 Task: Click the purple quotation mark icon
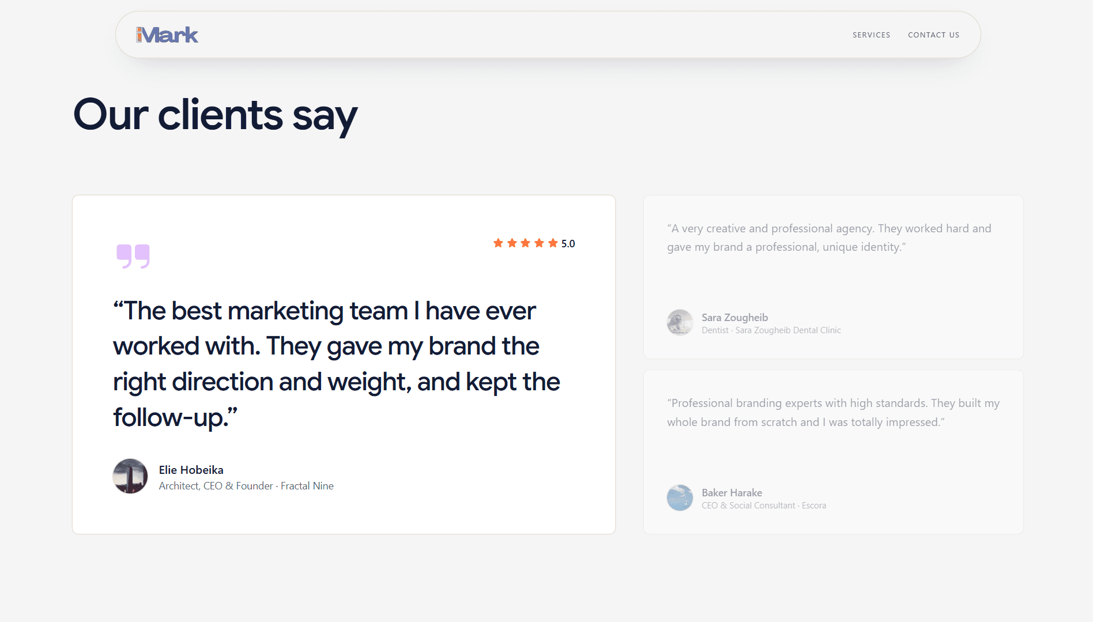click(x=133, y=257)
